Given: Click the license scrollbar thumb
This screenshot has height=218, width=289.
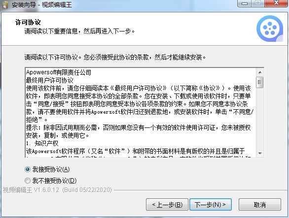Looking at the screenshot, I should [260, 82].
